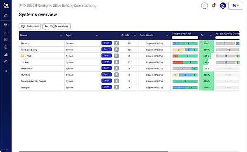This screenshot has width=247, height=152.
Task: Open notifications bell icon
Action: (214, 6)
